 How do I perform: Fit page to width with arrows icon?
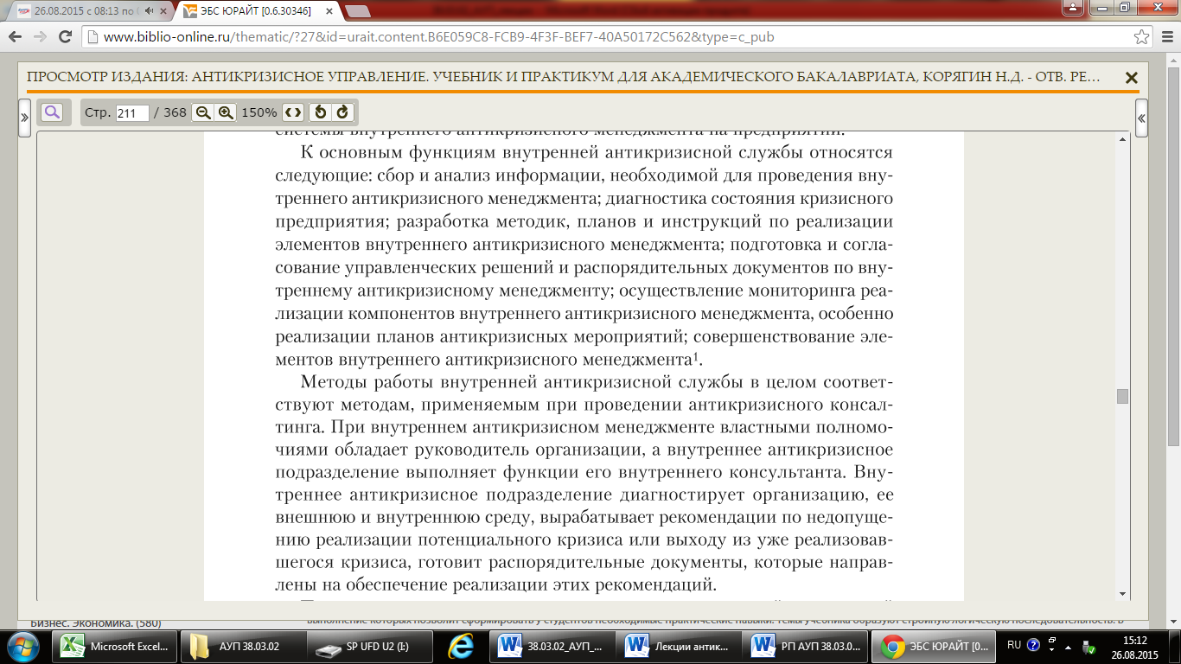point(294,112)
